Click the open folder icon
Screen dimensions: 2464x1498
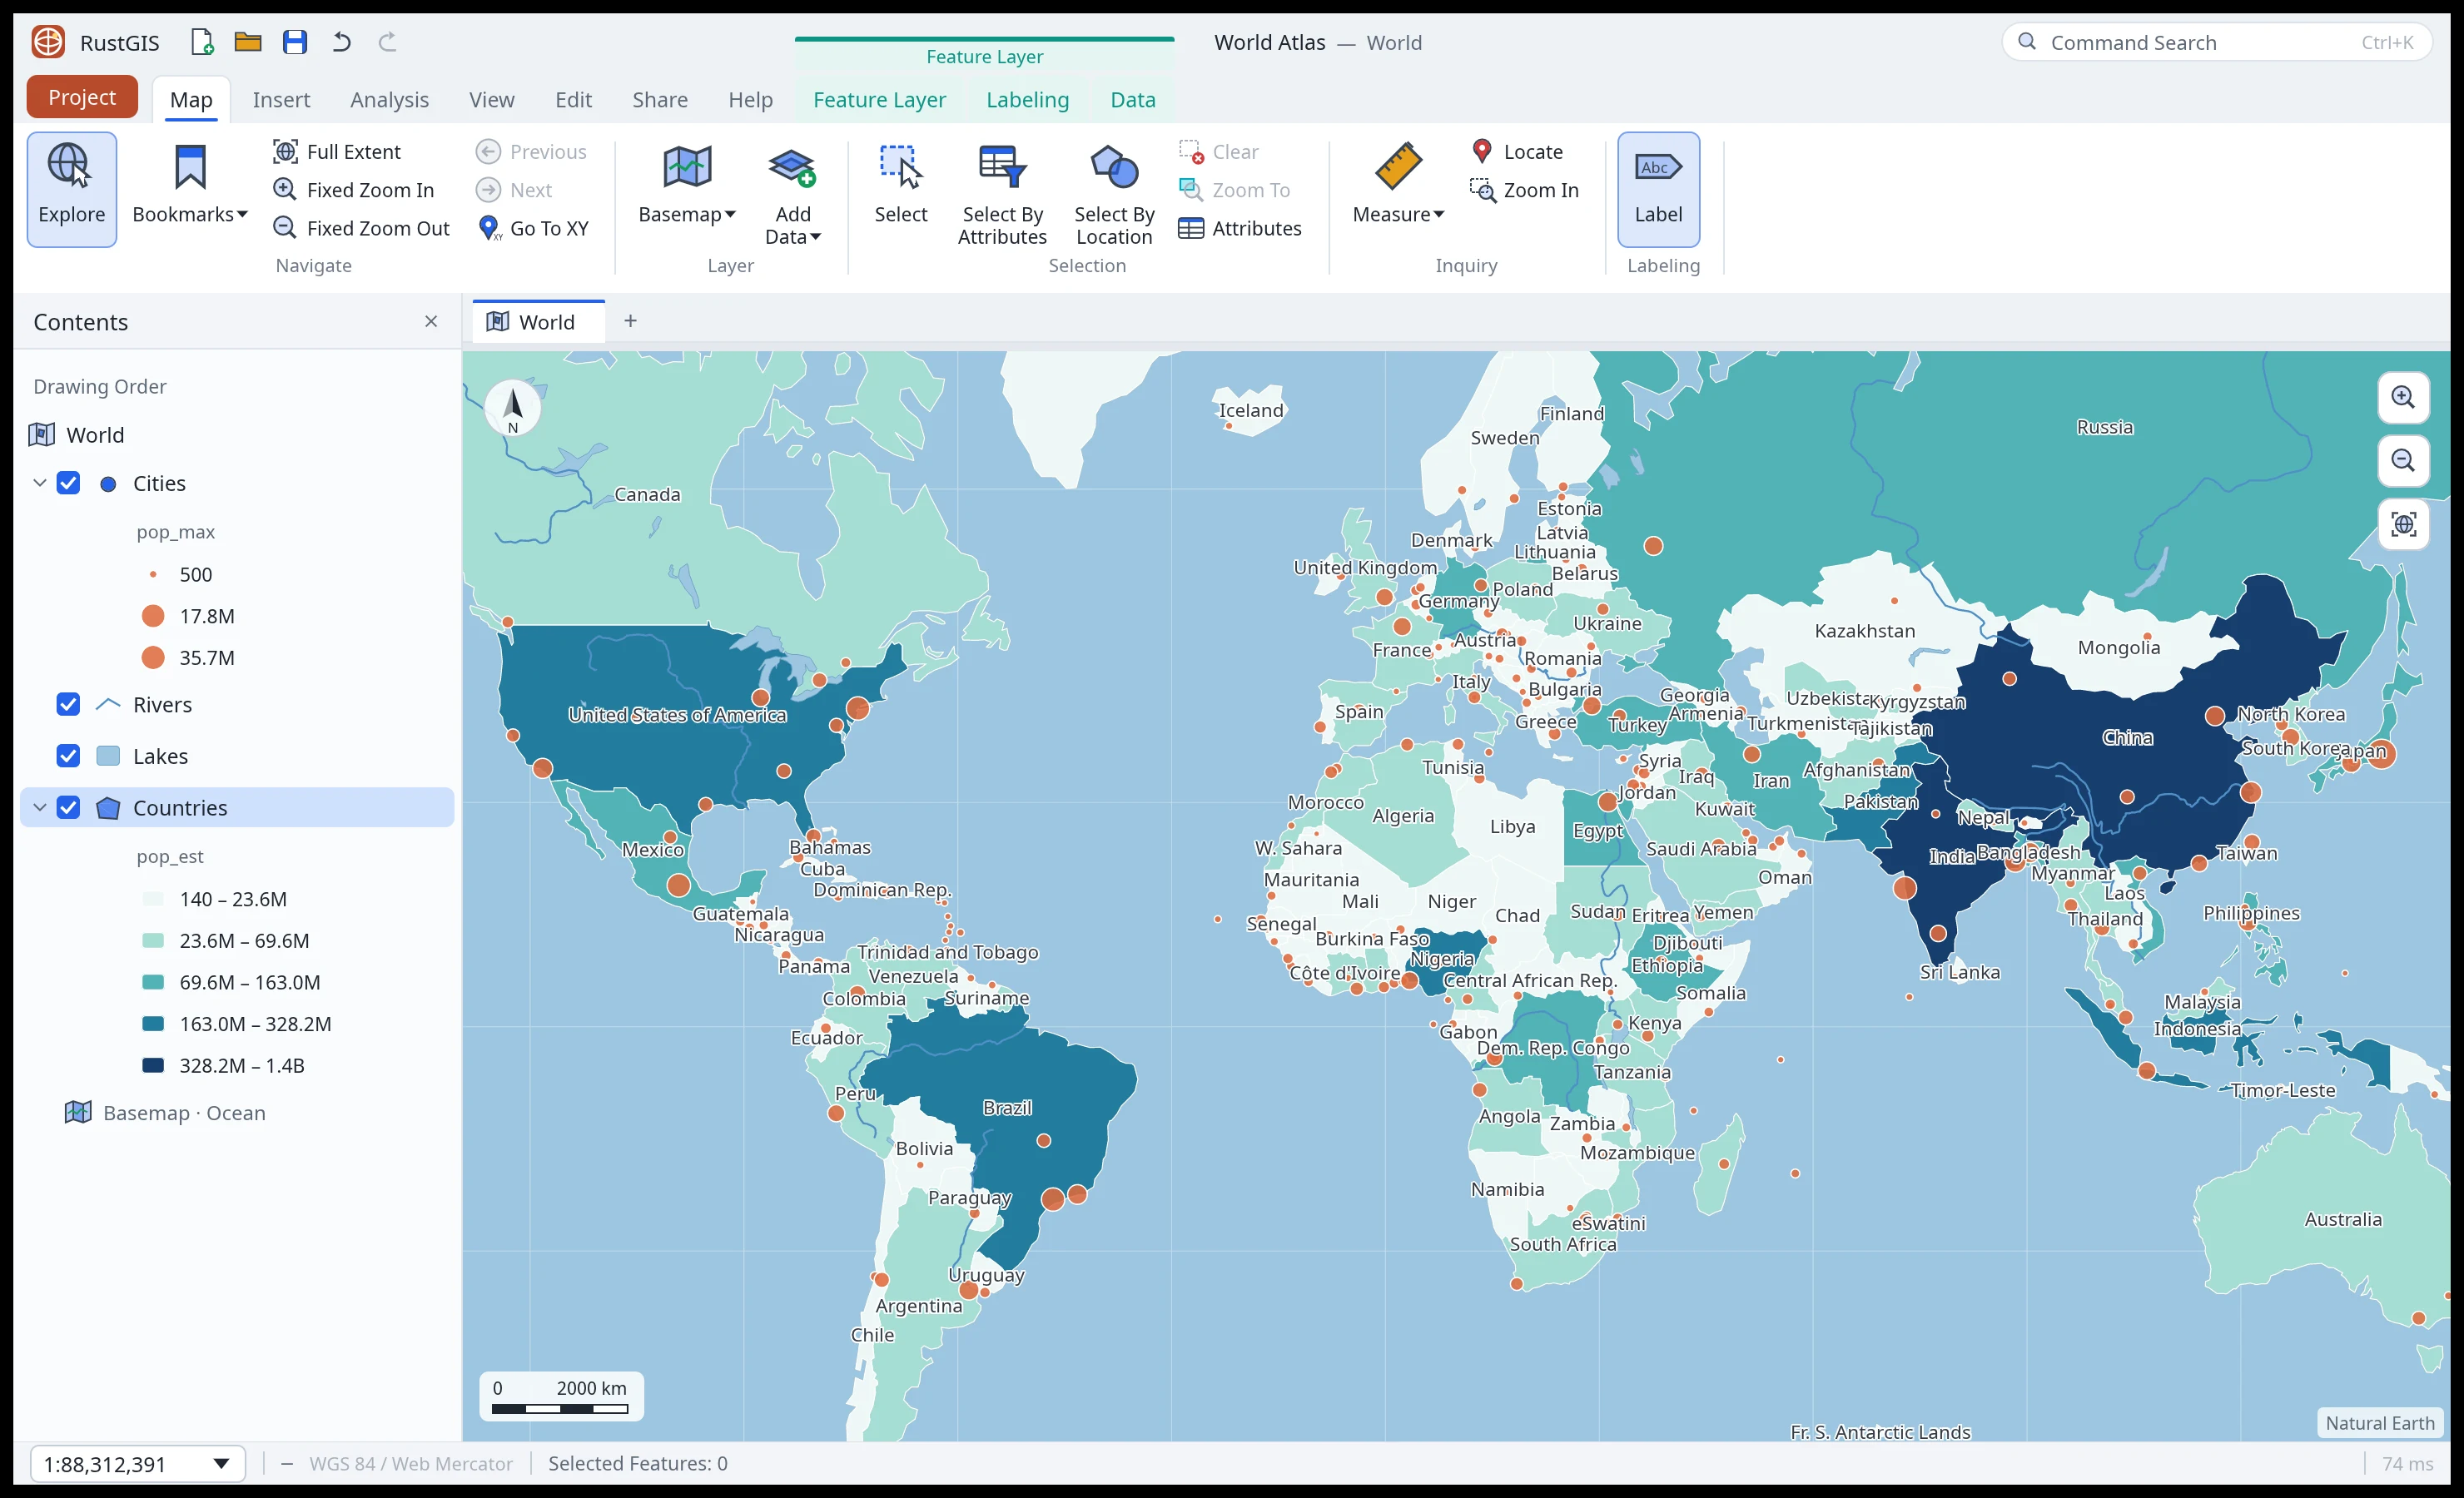[x=247, y=42]
